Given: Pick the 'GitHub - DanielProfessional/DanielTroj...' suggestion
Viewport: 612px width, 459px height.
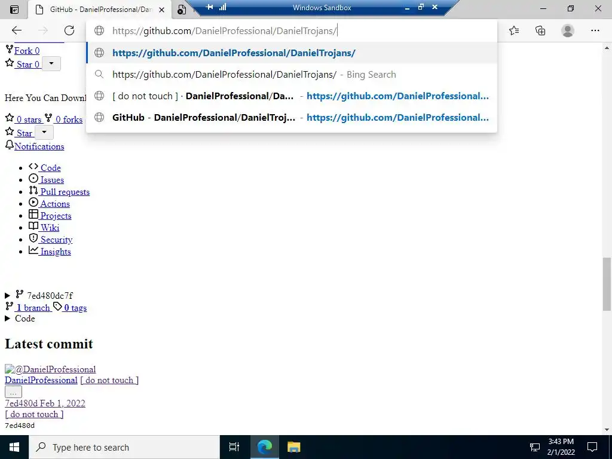Looking at the screenshot, I should tap(292, 118).
